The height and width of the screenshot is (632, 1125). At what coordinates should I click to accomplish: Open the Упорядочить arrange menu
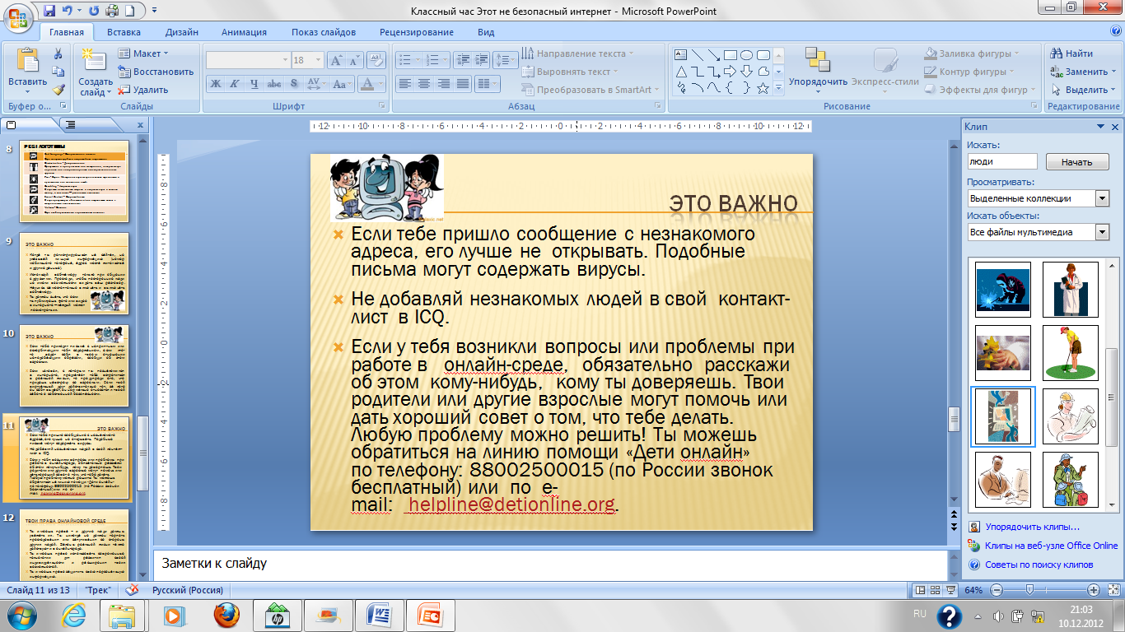click(818, 68)
